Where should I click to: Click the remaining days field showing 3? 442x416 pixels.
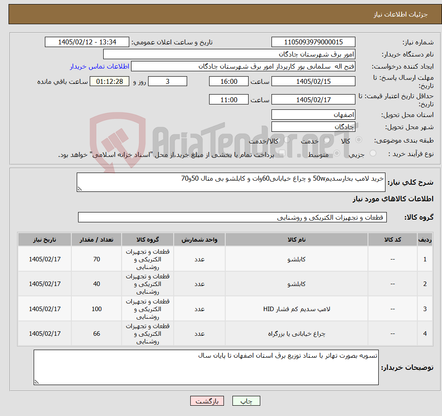click(x=167, y=82)
